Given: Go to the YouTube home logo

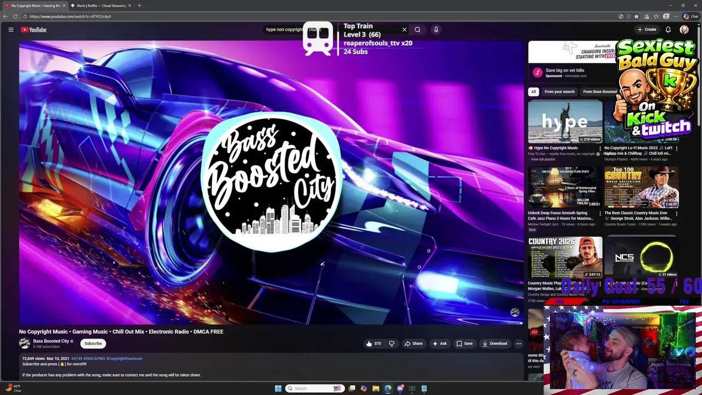Looking at the screenshot, I should (x=34, y=30).
